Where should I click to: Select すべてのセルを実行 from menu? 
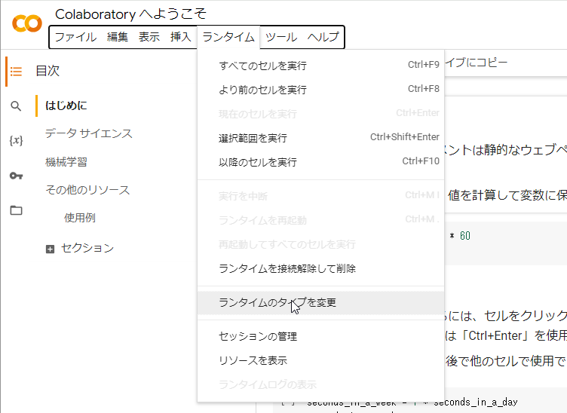point(263,66)
